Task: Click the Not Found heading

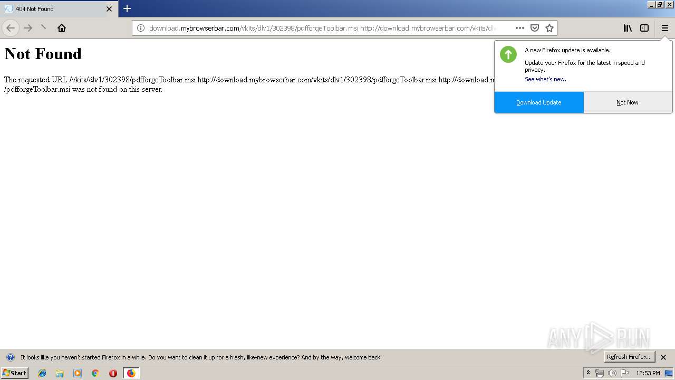Action: (43, 54)
